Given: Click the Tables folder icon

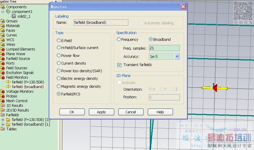Looking at the screenshot, I should click(x=3, y=129).
